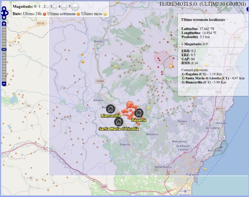Click the zoom bar slider handle

4,49
